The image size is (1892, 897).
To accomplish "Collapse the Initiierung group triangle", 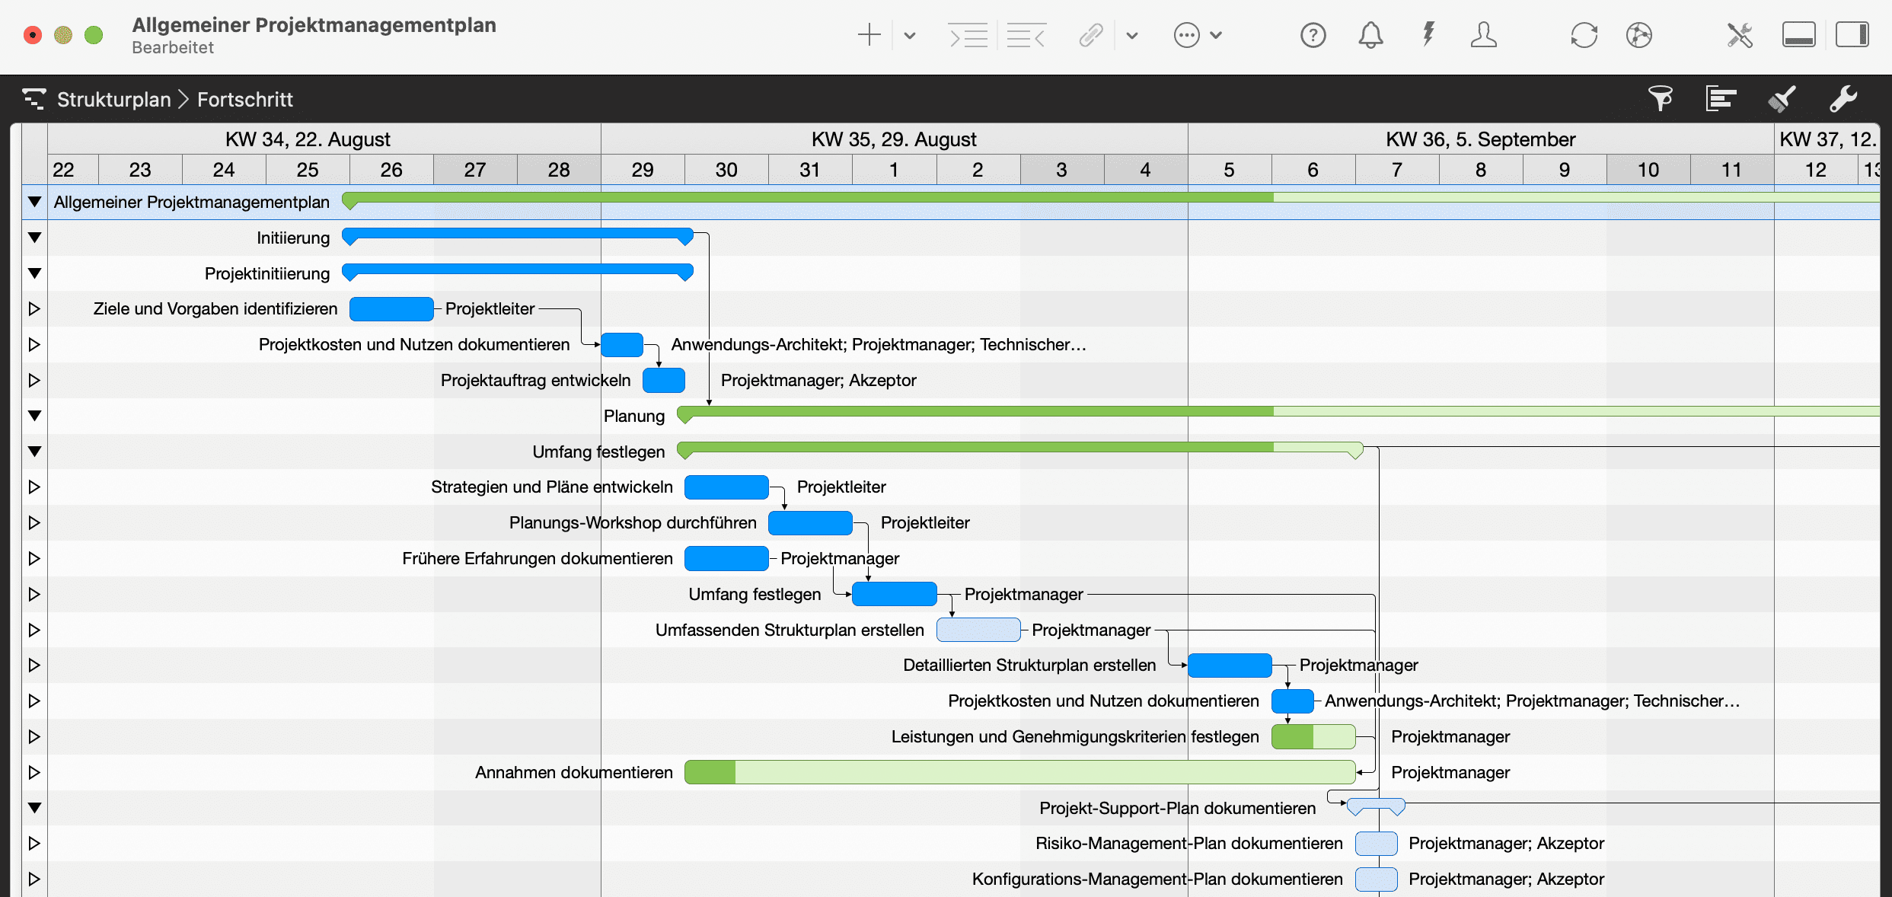I will [x=34, y=237].
